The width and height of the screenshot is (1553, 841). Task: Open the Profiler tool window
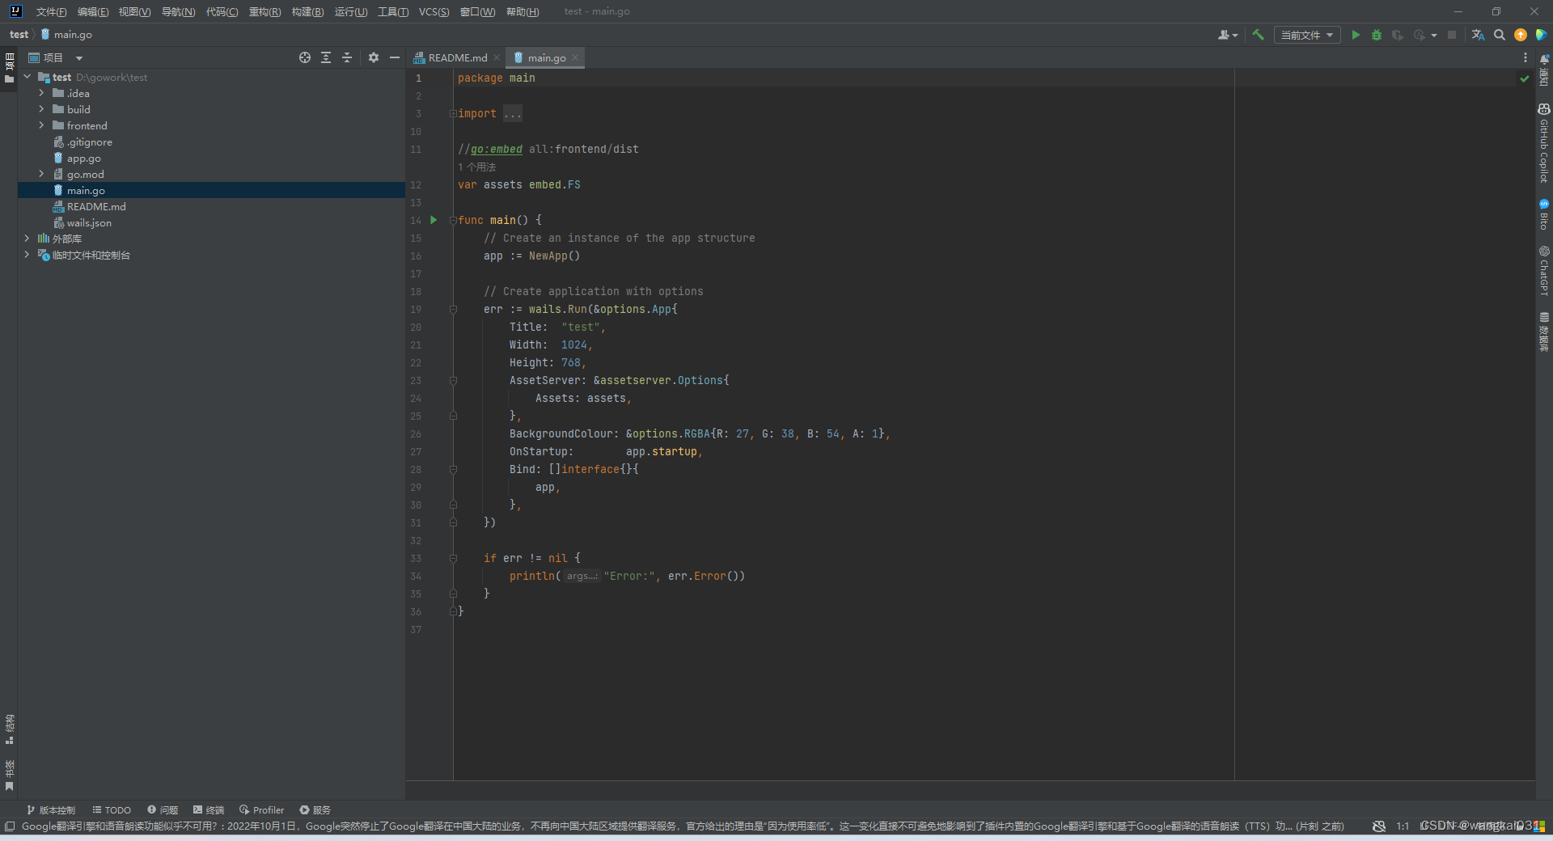click(261, 809)
